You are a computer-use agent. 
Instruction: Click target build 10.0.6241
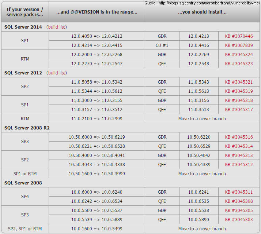tap(198, 192)
